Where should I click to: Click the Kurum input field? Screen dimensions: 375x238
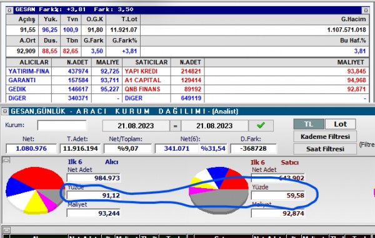(x=62, y=125)
